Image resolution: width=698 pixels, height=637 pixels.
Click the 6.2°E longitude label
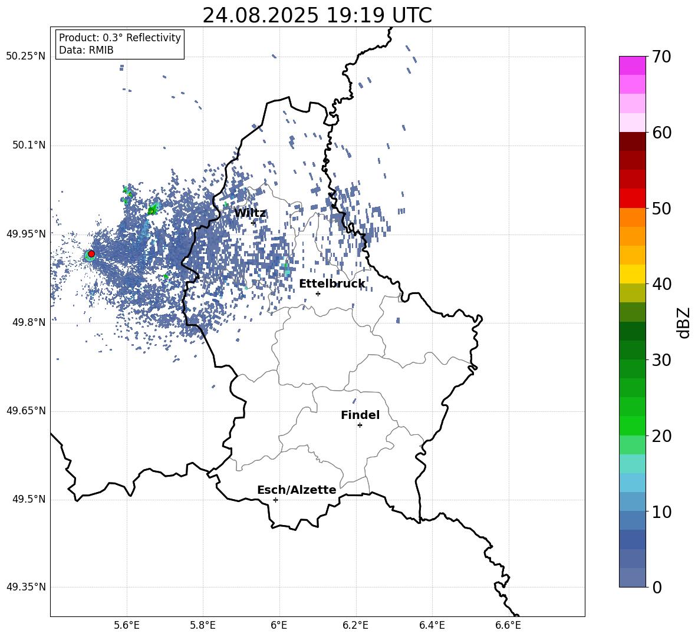(x=355, y=626)
